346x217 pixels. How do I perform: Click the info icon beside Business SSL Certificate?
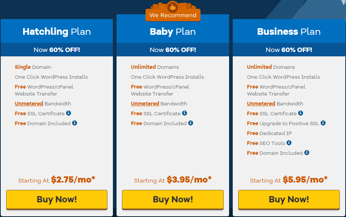[x=301, y=113]
